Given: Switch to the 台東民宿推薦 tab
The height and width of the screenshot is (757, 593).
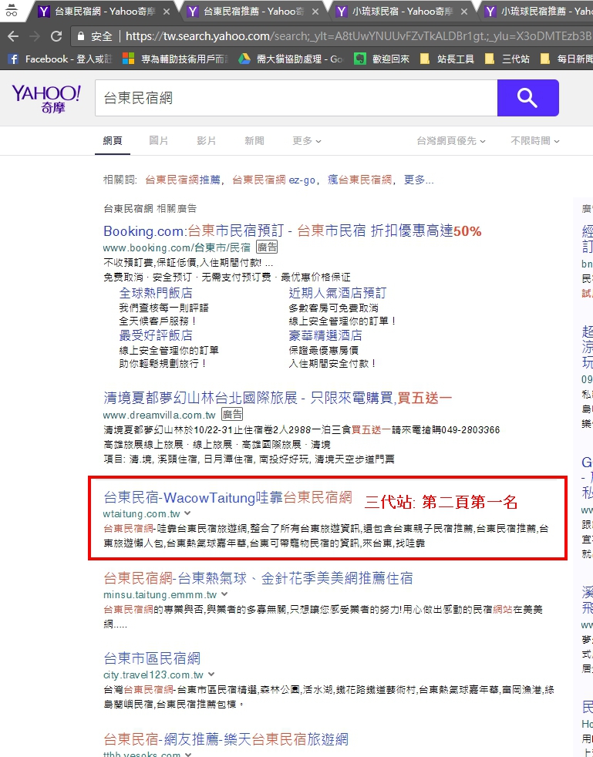Looking at the screenshot, I should coord(251,11).
